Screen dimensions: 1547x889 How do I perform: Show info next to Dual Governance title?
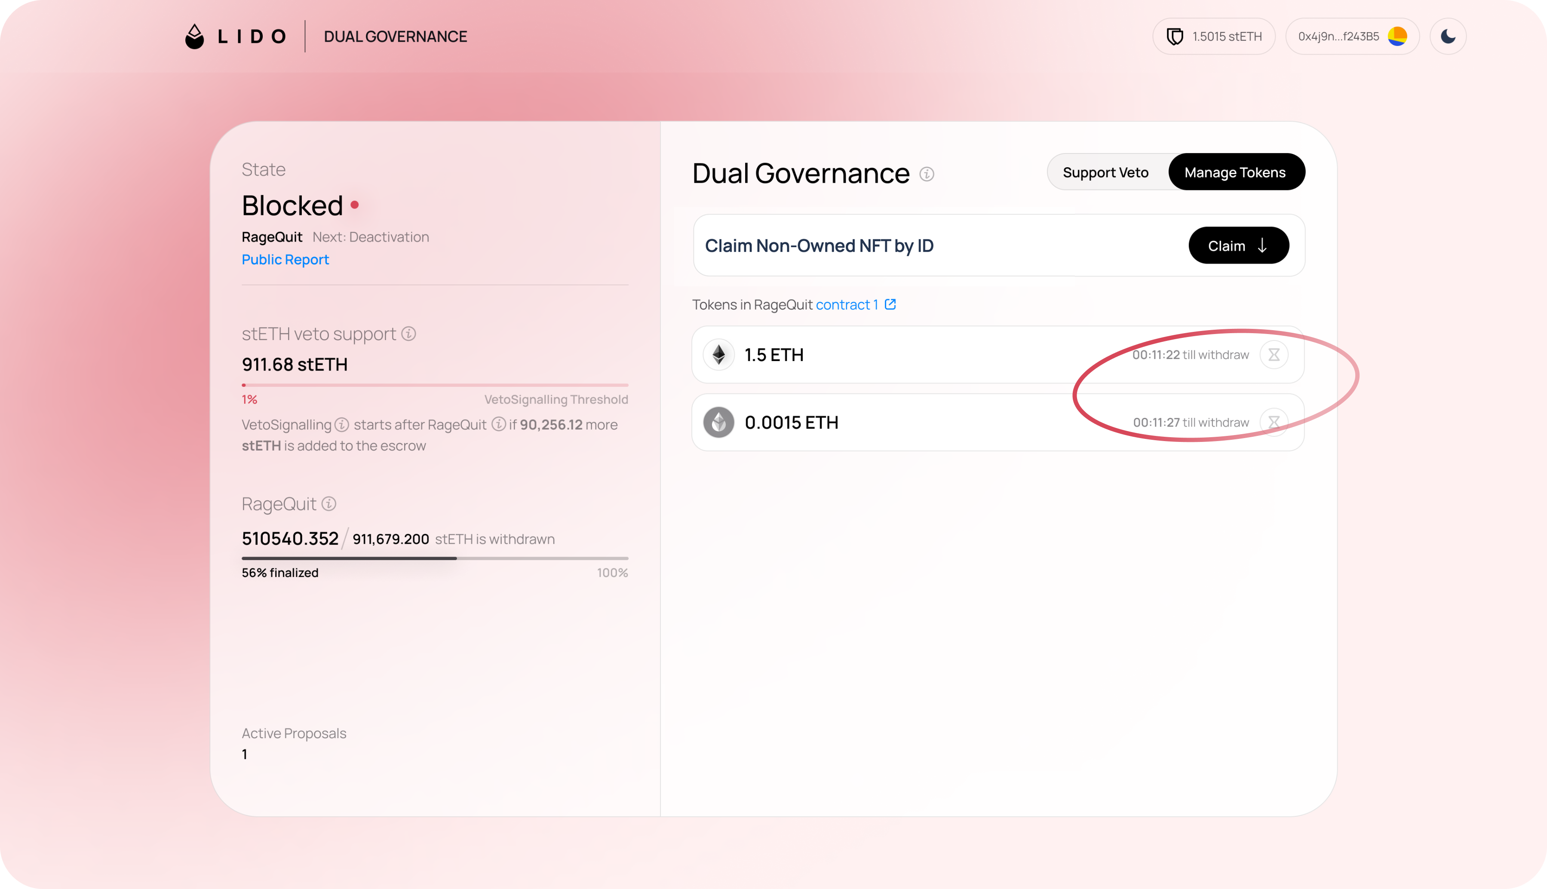click(x=927, y=175)
